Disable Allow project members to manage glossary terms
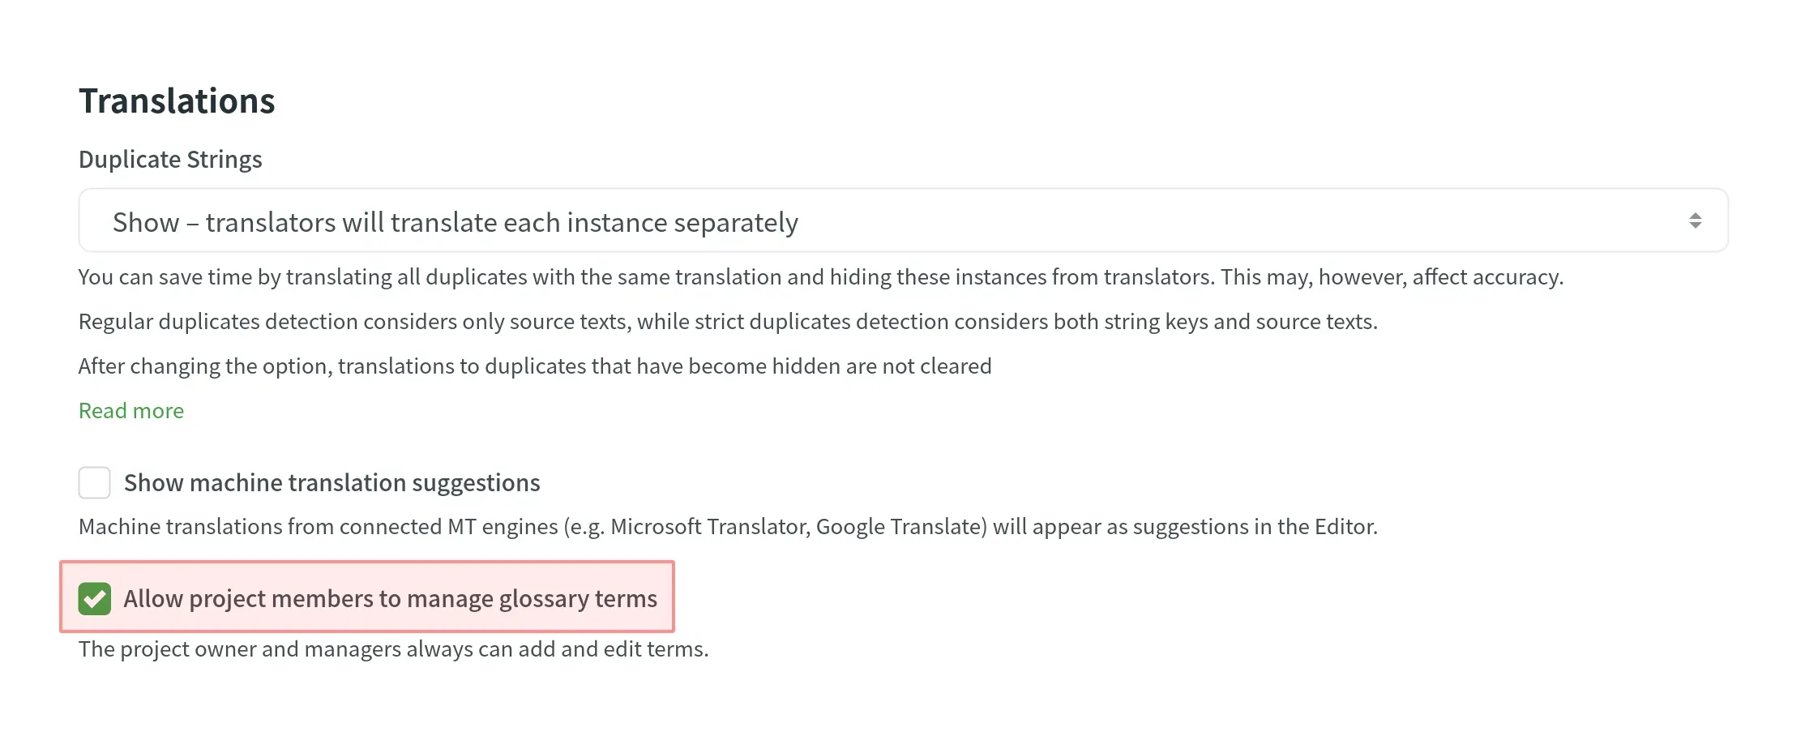The height and width of the screenshot is (736, 1805). pos(94,598)
